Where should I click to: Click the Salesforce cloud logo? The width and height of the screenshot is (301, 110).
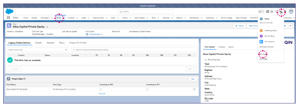point(9,11)
